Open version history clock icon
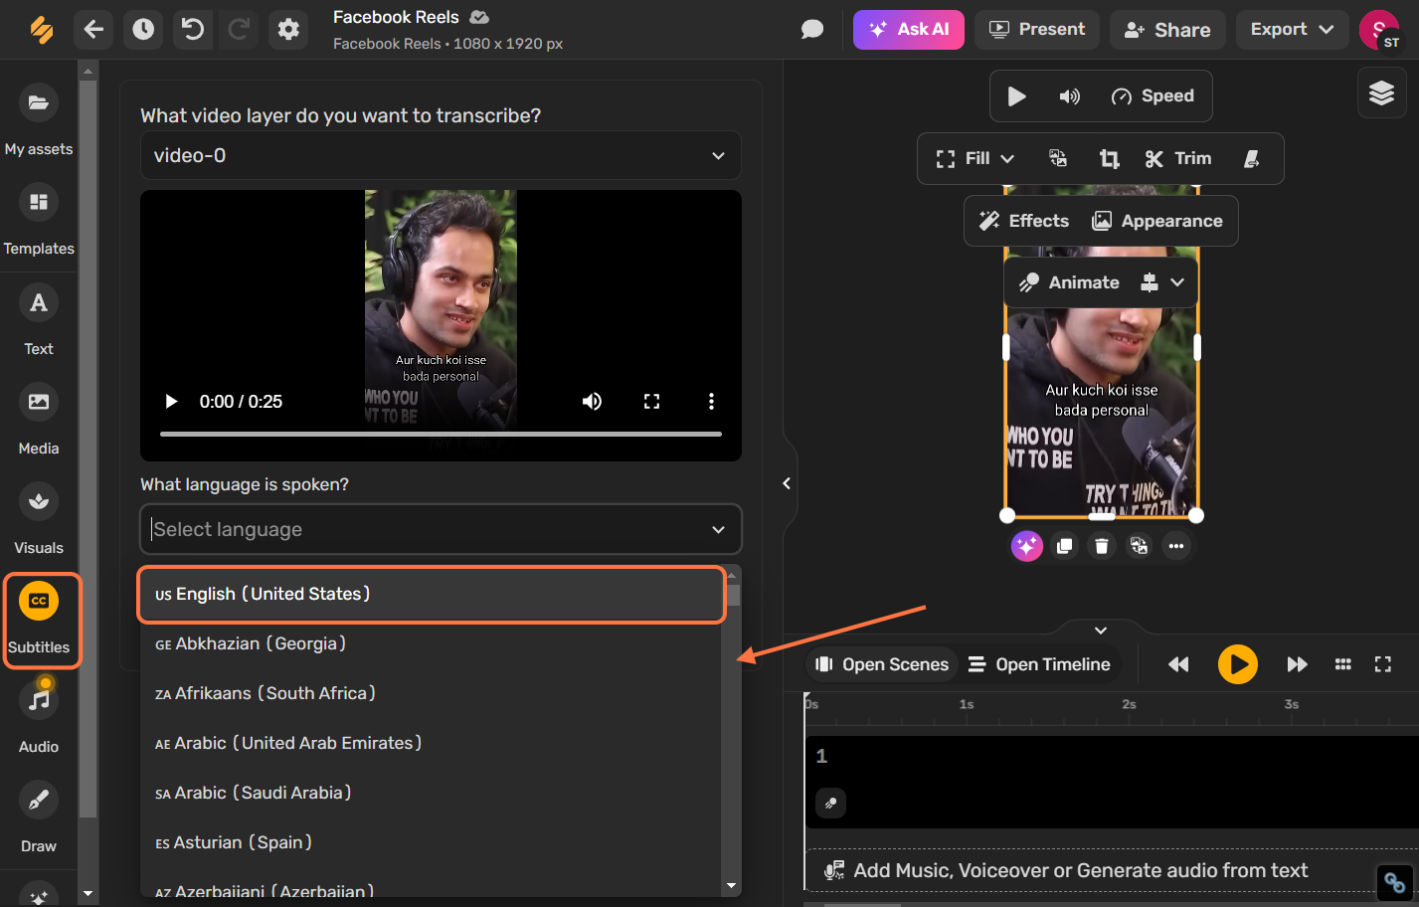1419x907 pixels. point(143,30)
